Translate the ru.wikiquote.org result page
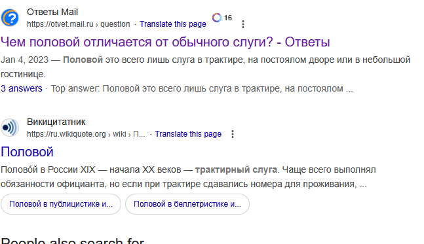Image resolution: width=424 pixels, height=244 pixels. click(188, 134)
